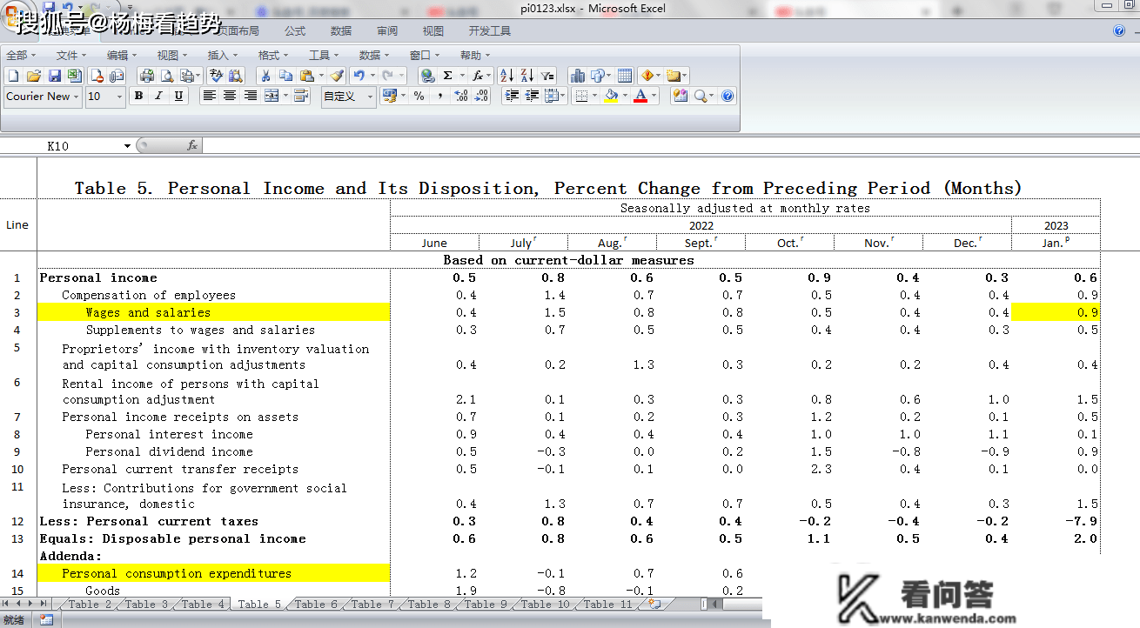1140x628 pixels.
Task: Toggle italic formatting
Action: click(x=158, y=96)
